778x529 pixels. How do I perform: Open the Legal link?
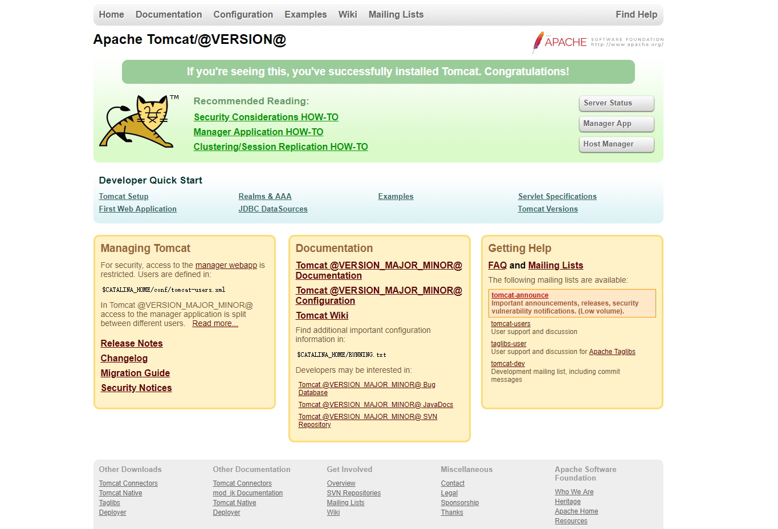[x=449, y=493]
